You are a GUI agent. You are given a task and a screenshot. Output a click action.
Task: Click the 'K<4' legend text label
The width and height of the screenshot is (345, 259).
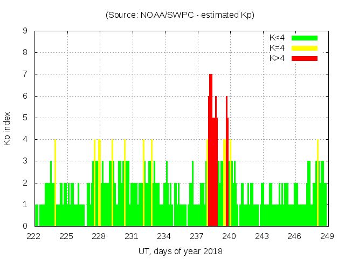pyautogui.click(x=277, y=38)
